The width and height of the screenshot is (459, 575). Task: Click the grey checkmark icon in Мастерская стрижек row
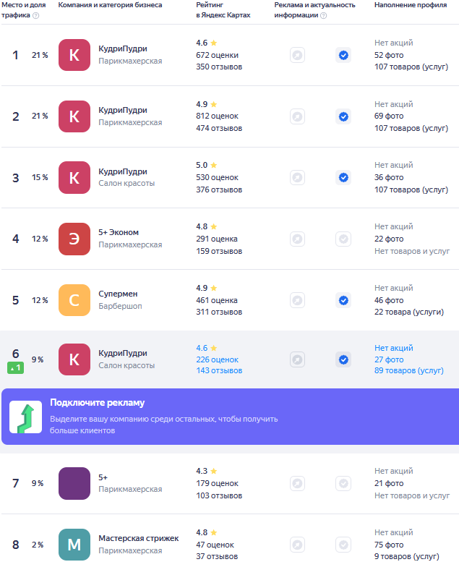point(343,545)
